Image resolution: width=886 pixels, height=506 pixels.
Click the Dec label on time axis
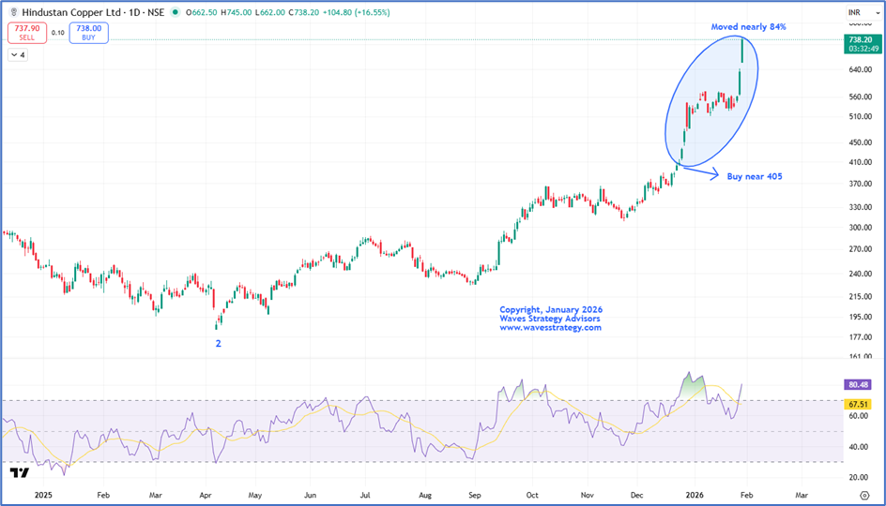(636, 496)
